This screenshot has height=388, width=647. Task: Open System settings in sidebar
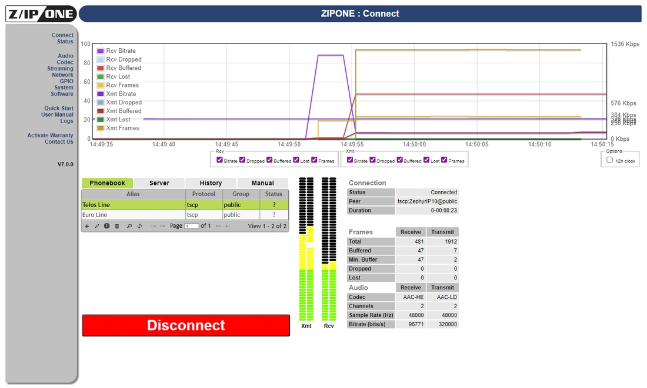(64, 87)
